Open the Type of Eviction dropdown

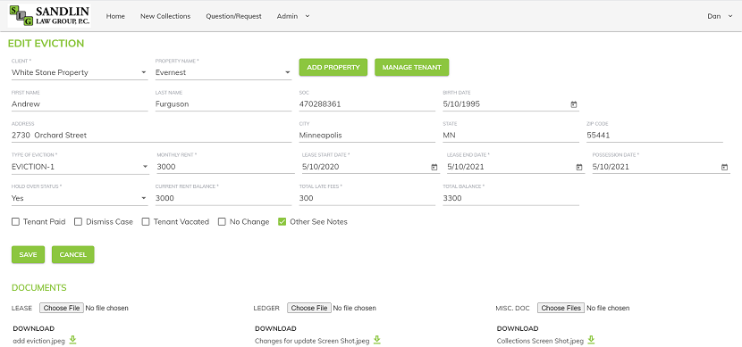point(80,167)
